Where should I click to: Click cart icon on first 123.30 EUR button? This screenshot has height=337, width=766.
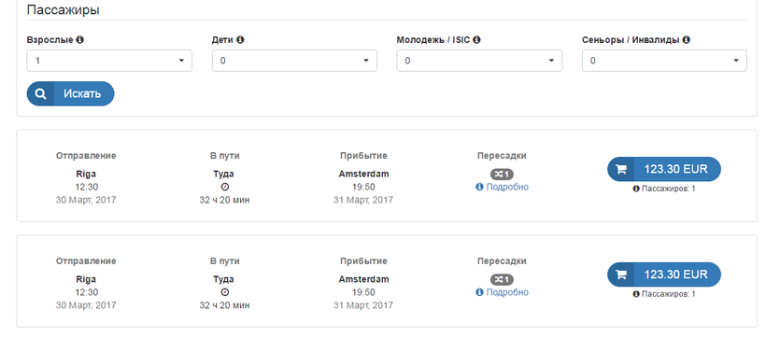click(621, 170)
